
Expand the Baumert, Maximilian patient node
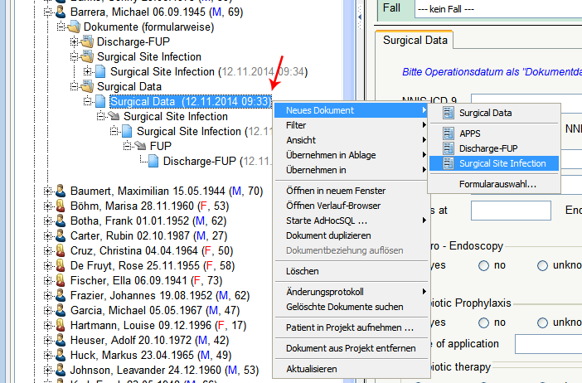coord(47,191)
